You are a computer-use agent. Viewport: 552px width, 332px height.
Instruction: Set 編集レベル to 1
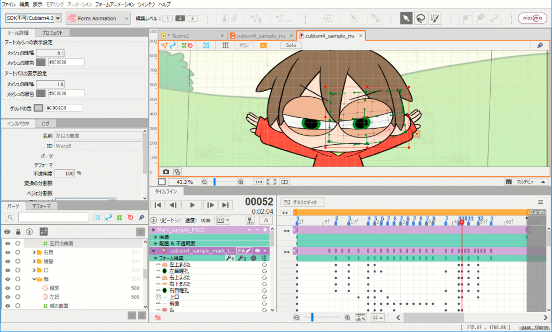click(x=168, y=18)
